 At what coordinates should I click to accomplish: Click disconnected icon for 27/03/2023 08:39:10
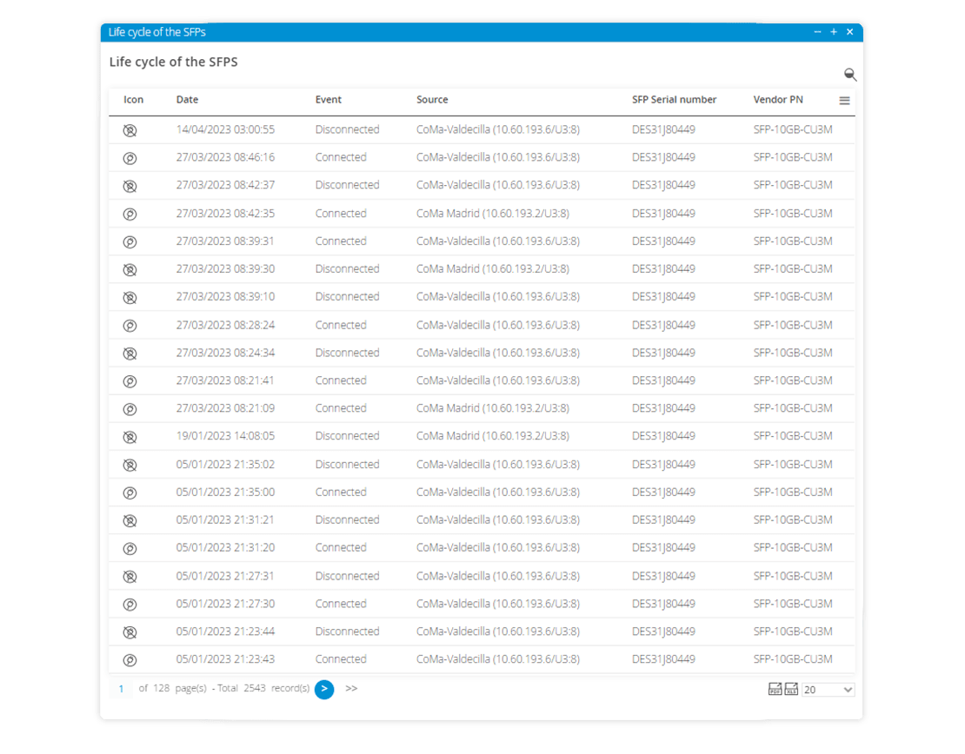(130, 298)
